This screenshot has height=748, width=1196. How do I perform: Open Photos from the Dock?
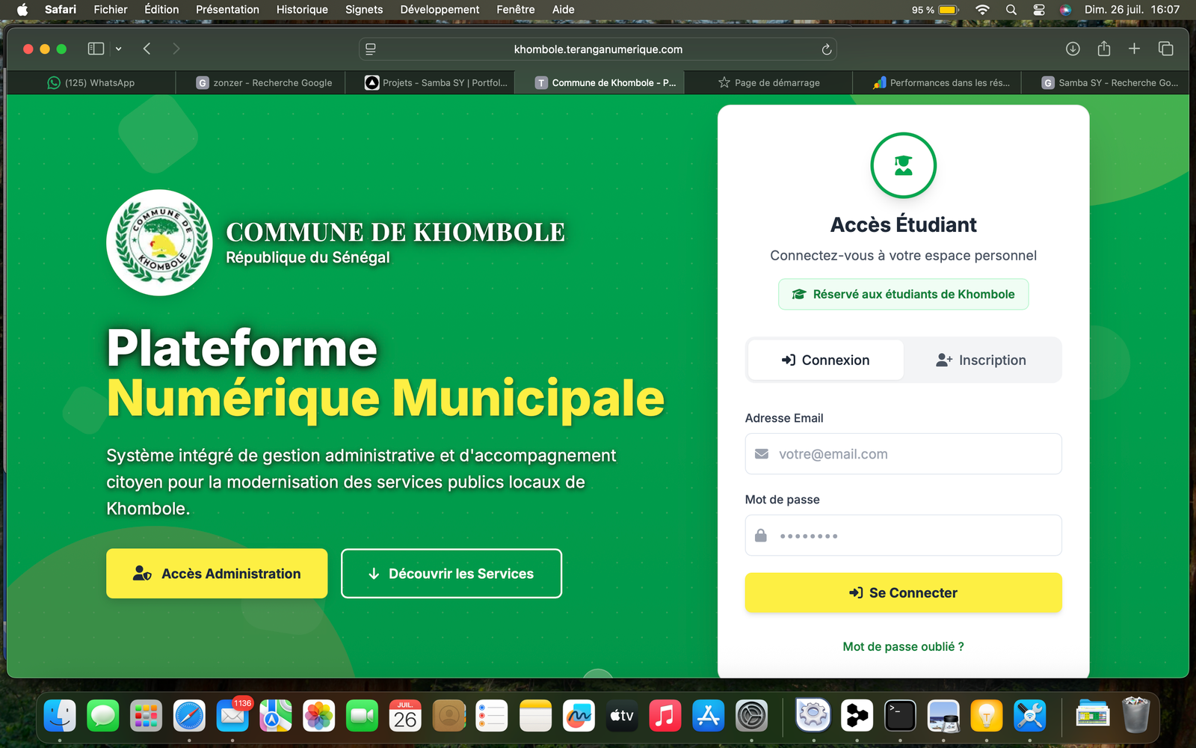[319, 716]
